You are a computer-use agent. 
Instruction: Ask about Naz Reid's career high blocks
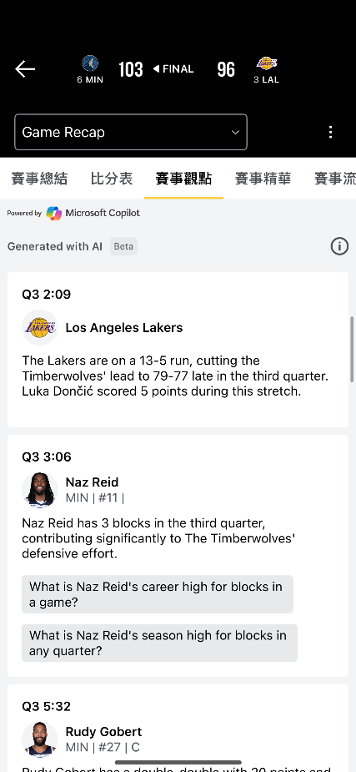click(x=158, y=594)
